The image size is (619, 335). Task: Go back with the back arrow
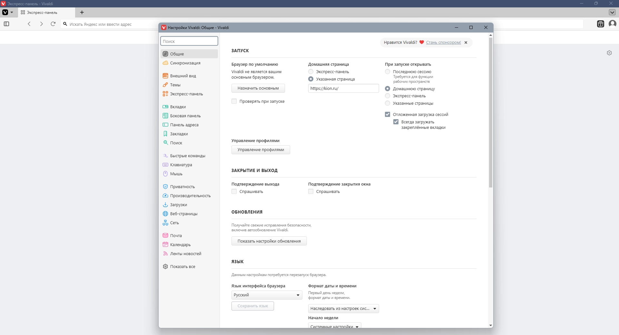pos(29,24)
